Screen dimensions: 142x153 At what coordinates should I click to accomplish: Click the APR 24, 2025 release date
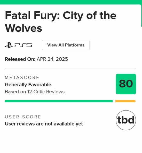tap(52, 59)
